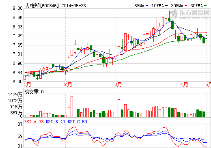Click the 7.31 price axis label
The image size is (211, 148).
tap(17, 54)
